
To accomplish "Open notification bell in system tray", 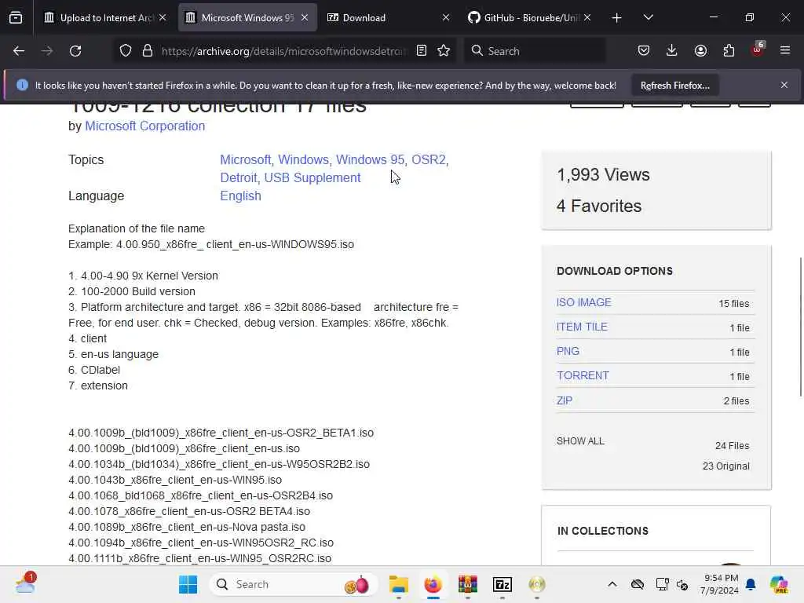I will pos(751,584).
